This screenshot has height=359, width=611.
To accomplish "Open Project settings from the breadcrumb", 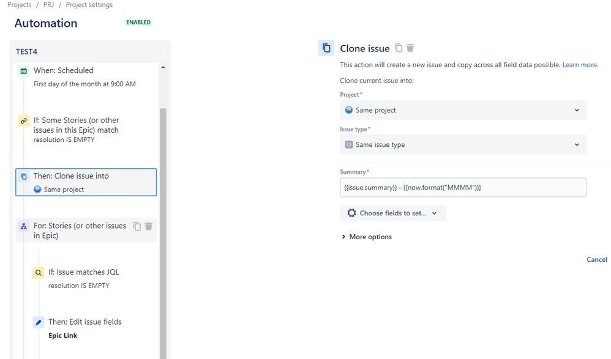I will tap(88, 4).
